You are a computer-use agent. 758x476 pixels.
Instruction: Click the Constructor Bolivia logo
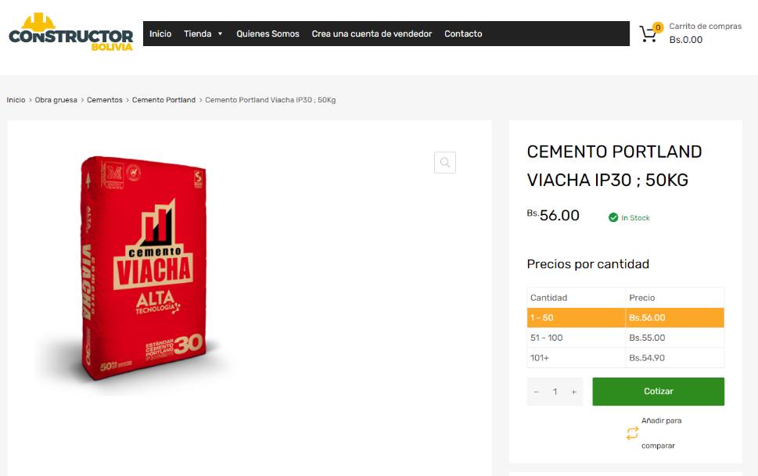(x=70, y=32)
